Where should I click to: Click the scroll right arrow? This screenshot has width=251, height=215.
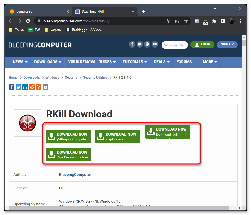point(239,208)
